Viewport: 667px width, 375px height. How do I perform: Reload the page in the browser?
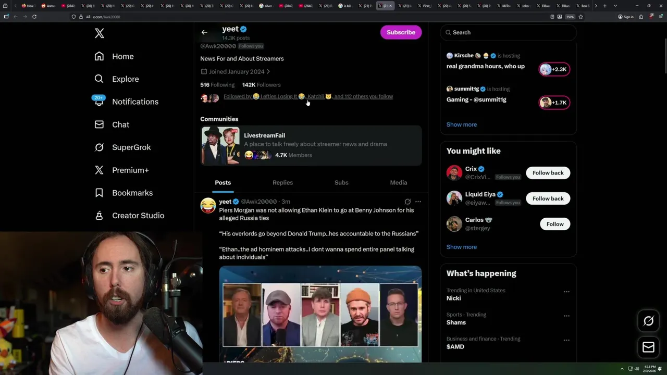34,17
